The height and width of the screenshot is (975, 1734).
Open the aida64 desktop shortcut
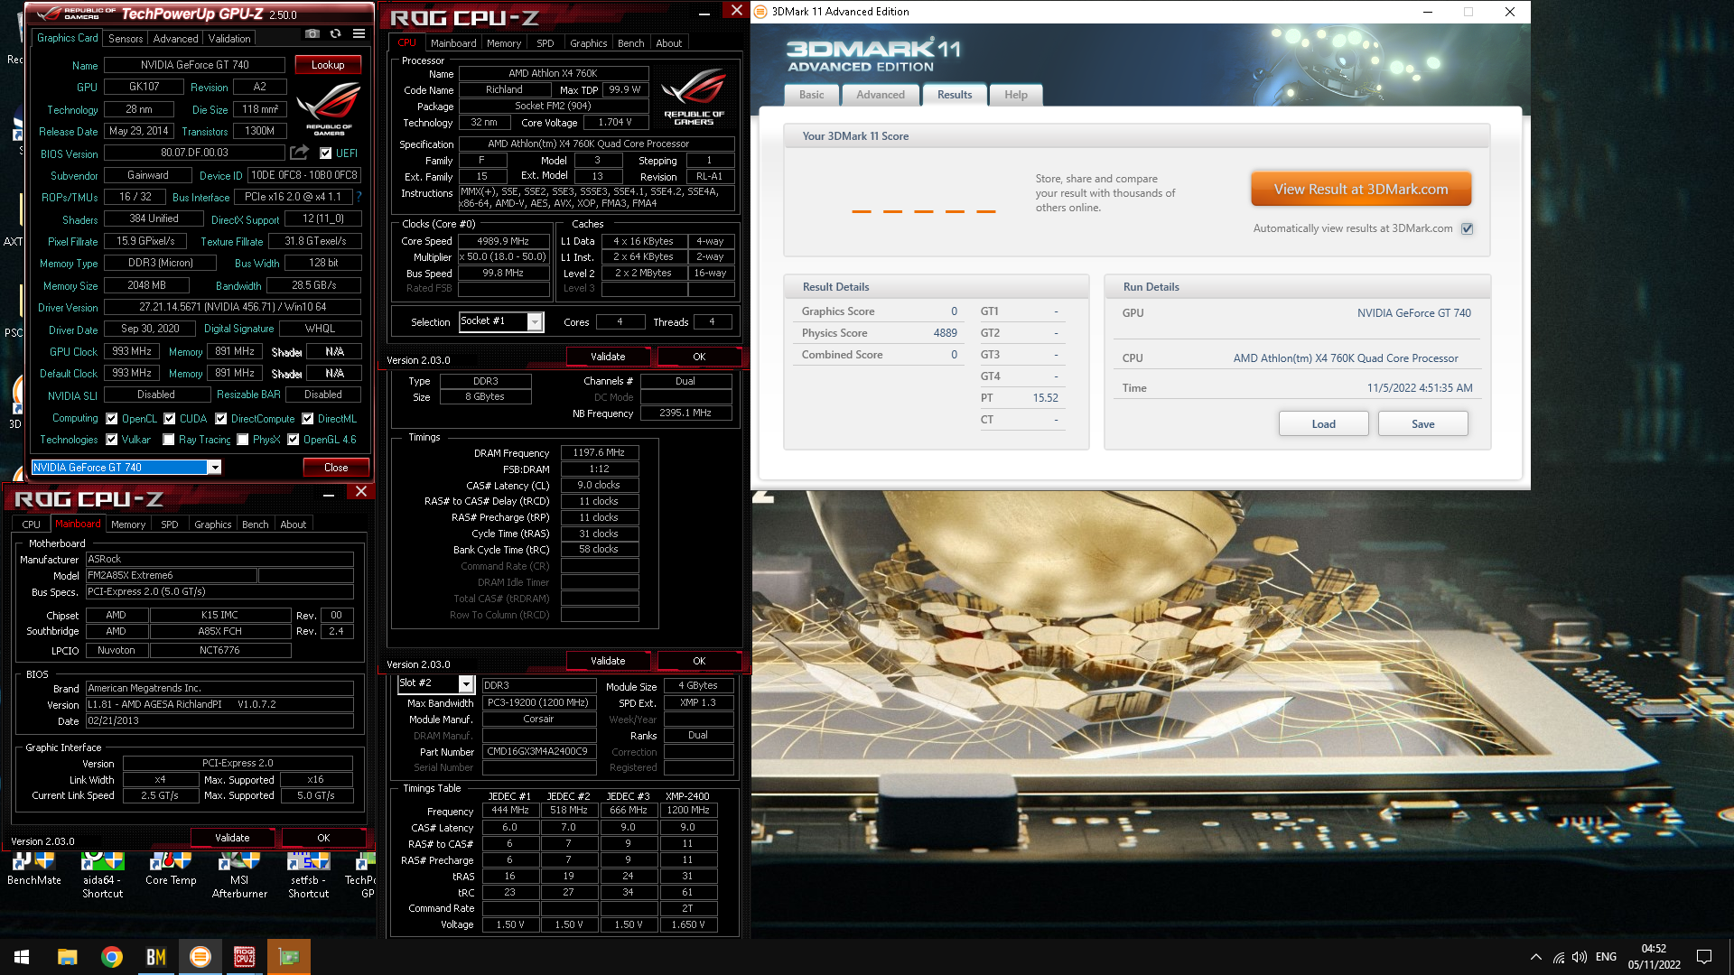pyautogui.click(x=102, y=876)
